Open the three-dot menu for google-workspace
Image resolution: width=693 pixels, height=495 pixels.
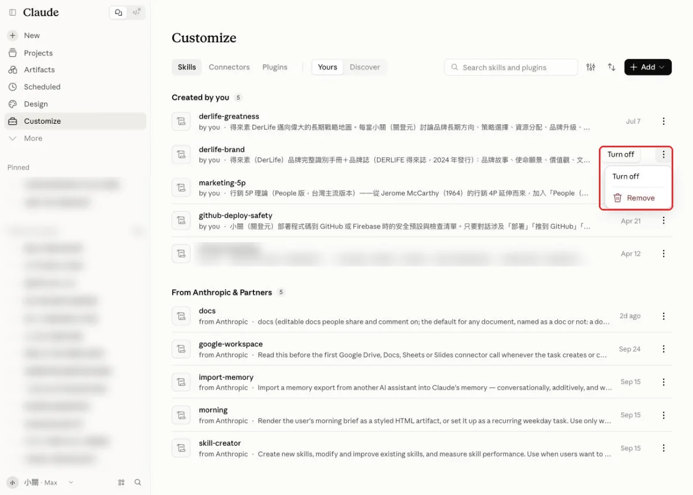[664, 349]
